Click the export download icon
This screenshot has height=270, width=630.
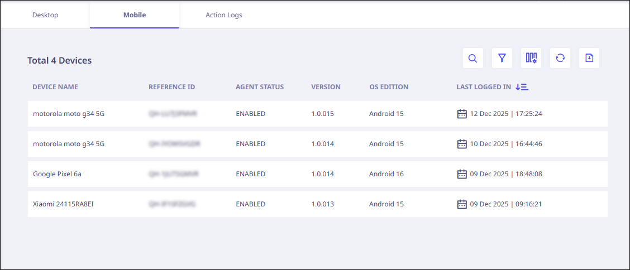589,58
